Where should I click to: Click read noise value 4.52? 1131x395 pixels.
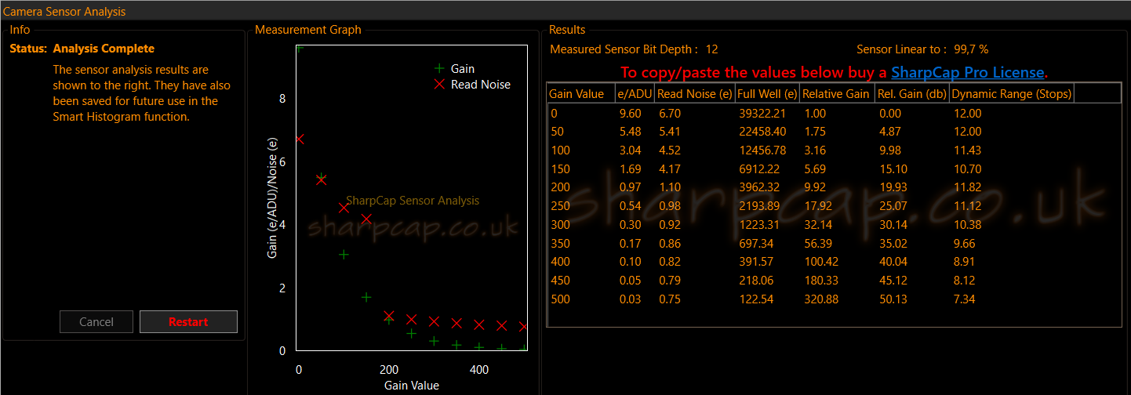(x=669, y=150)
